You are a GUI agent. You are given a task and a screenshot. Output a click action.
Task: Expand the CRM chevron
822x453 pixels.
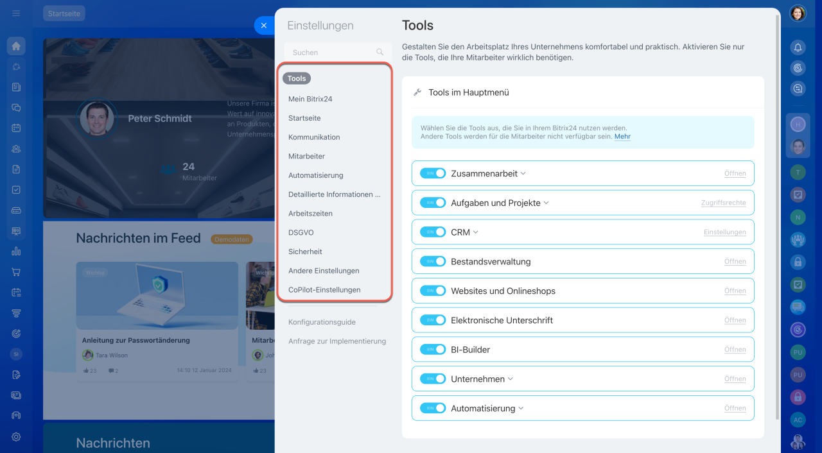pyautogui.click(x=476, y=232)
